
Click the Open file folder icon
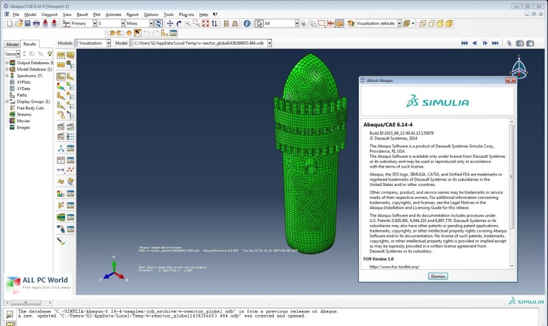[x=19, y=23]
